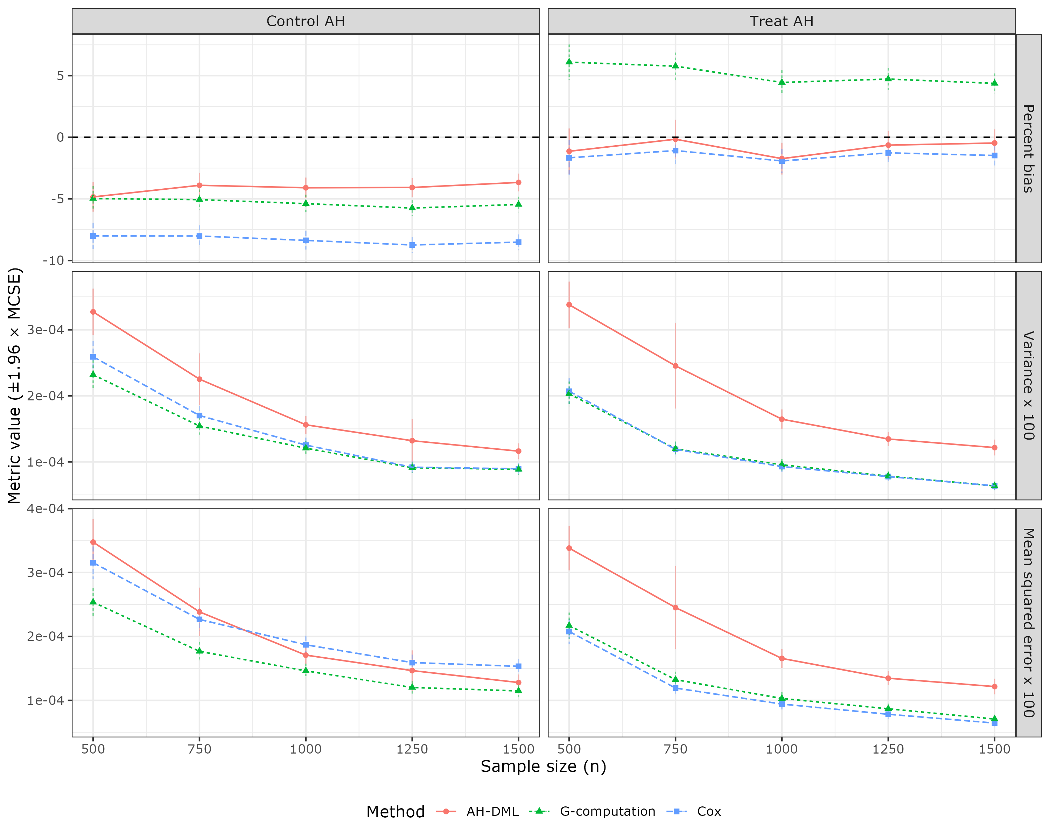Click the red AH-DML point at n=500 in the Control AH variance panel
Image resolution: width=1050 pixels, height=840 pixels.
pyautogui.click(x=93, y=311)
